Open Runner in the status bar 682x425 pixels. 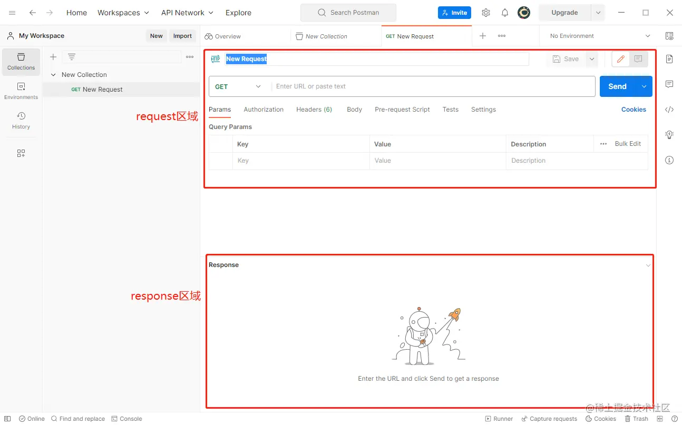coord(499,419)
